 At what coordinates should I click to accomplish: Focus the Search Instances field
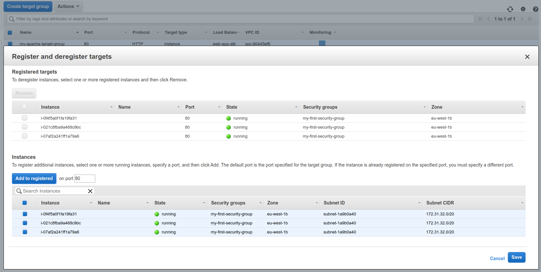coord(55,191)
